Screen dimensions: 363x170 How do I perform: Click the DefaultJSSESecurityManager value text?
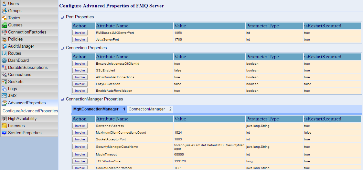pos(209,147)
